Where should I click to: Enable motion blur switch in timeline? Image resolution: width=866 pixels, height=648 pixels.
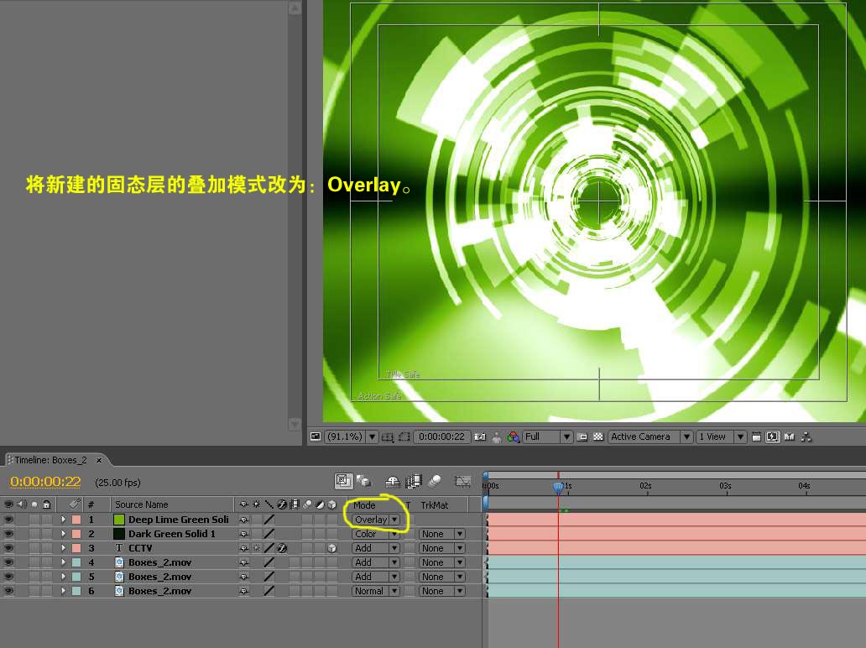click(x=434, y=481)
